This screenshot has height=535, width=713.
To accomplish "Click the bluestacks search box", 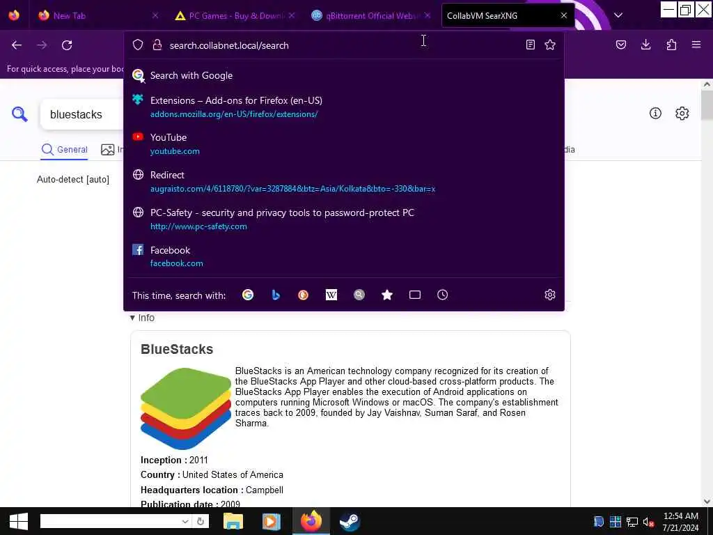I will coord(82,114).
